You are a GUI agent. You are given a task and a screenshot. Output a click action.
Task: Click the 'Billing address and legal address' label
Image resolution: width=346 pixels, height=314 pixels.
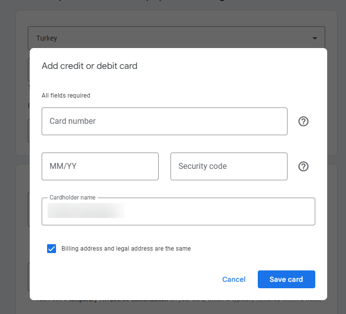point(126,249)
